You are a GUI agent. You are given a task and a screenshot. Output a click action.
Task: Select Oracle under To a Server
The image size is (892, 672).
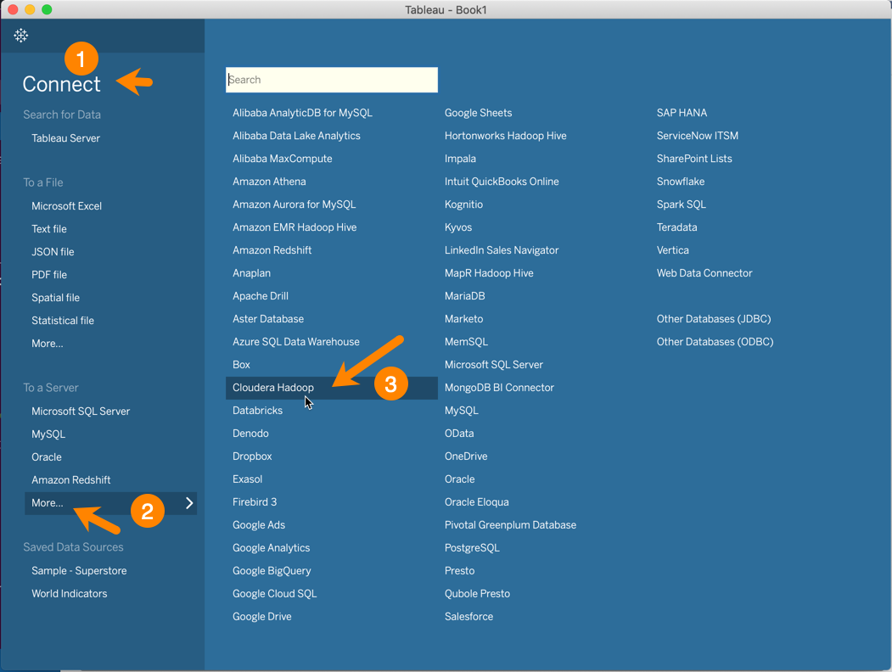[x=46, y=456]
